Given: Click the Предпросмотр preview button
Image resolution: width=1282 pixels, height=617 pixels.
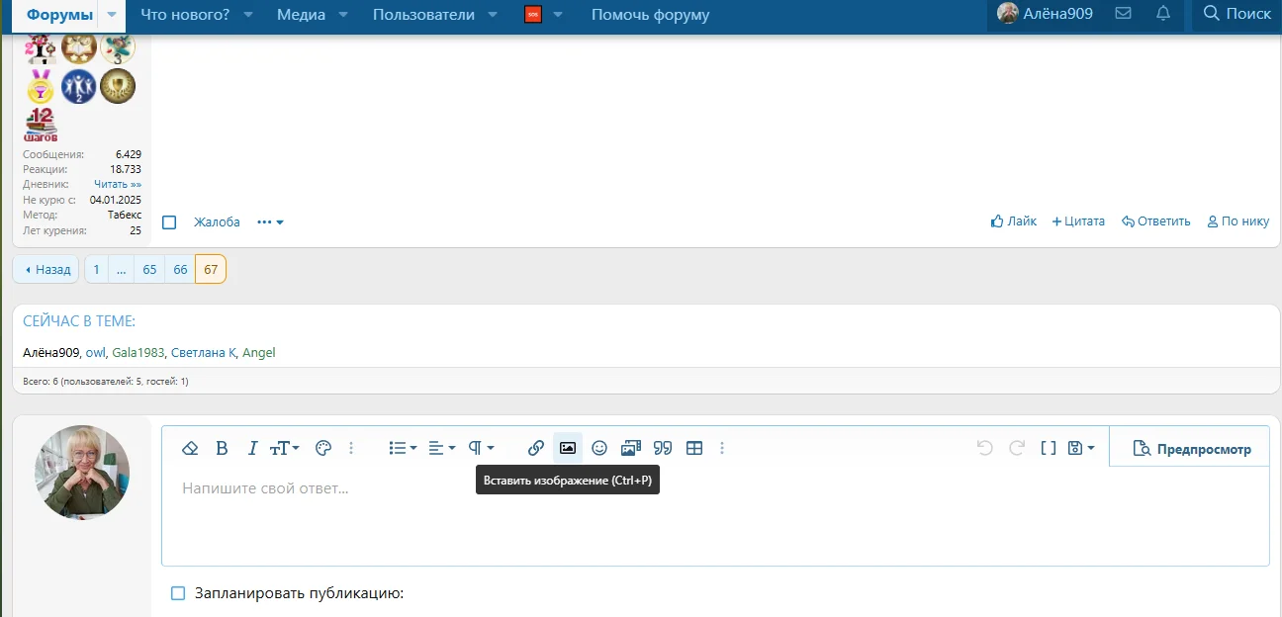Looking at the screenshot, I should (1191, 449).
